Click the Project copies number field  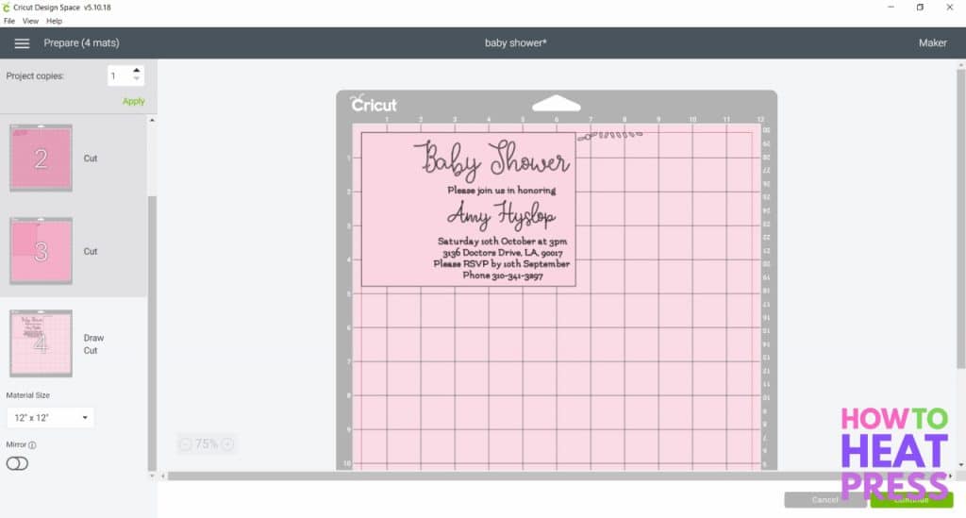119,75
